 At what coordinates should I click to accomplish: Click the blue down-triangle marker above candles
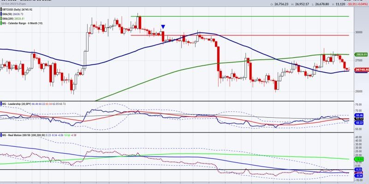[x=163, y=27]
